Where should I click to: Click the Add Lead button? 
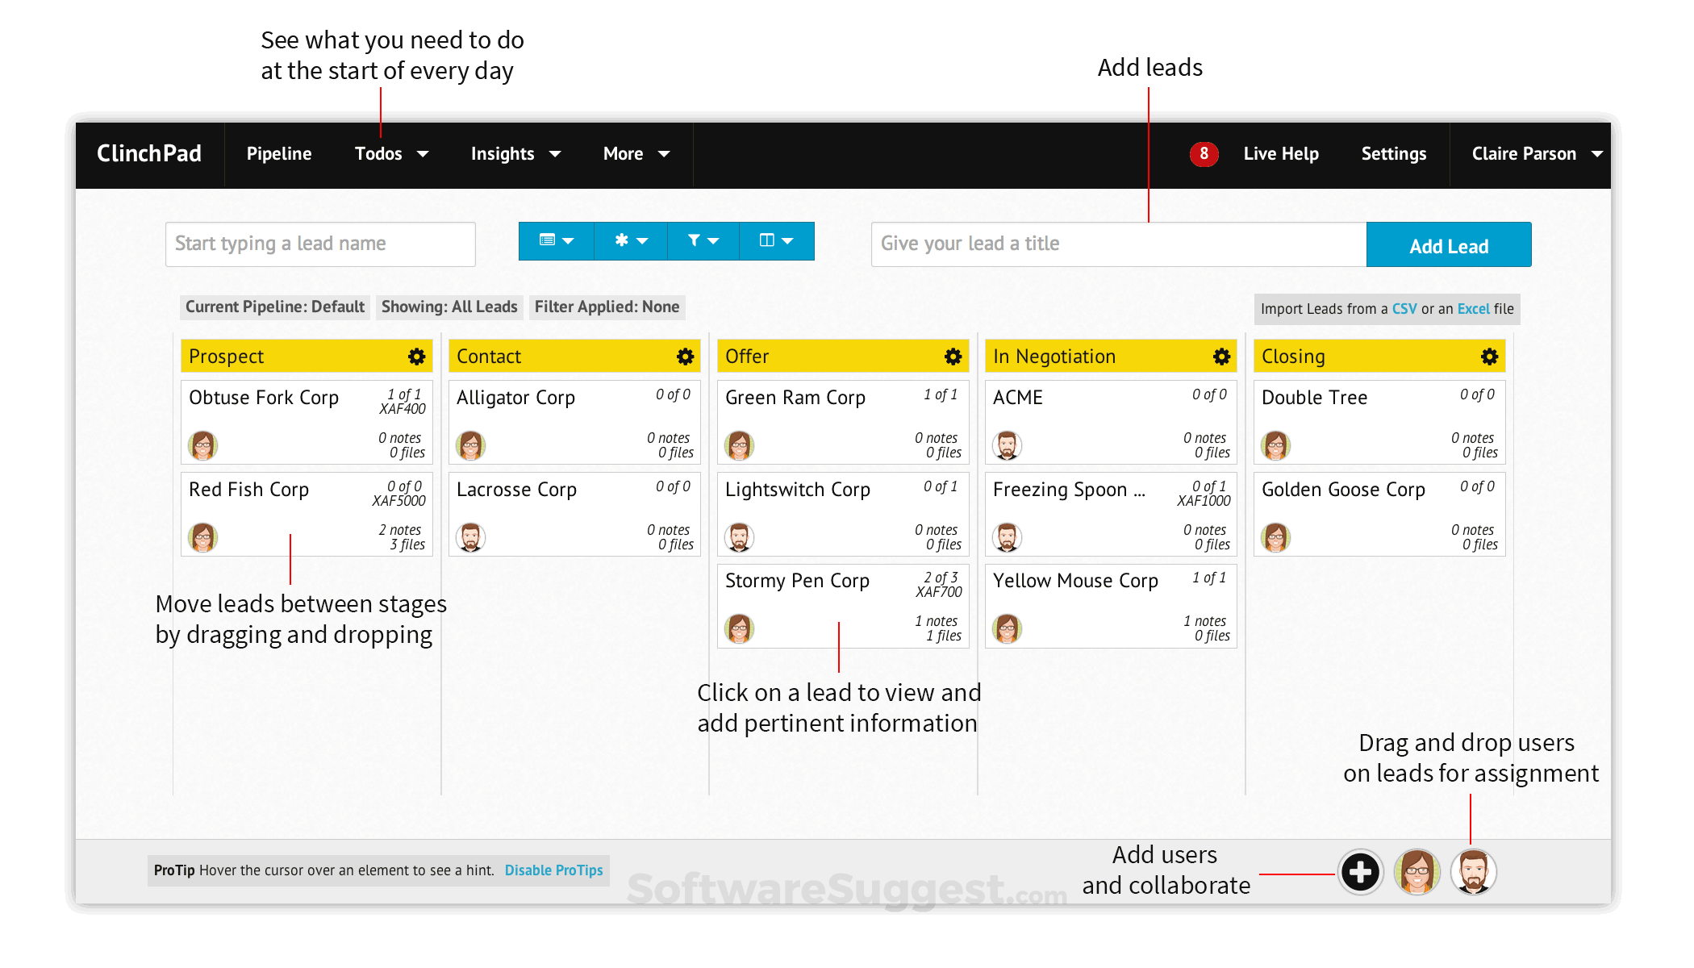(1448, 244)
